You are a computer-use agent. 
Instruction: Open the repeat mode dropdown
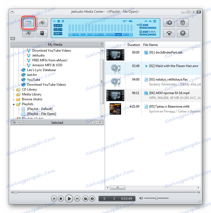click(x=58, y=29)
